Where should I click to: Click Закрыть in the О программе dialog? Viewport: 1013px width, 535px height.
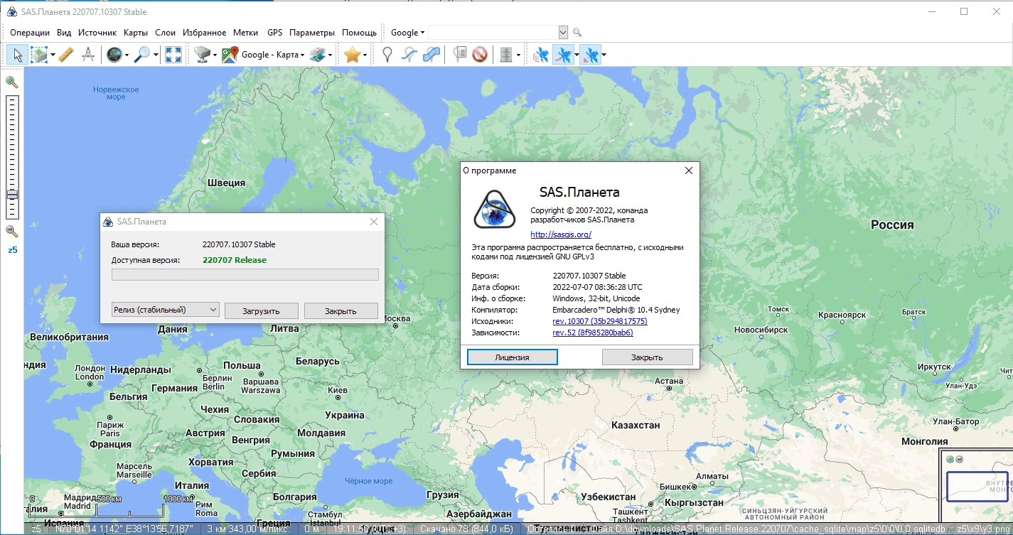point(647,357)
